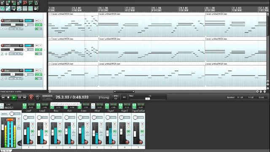Stop playback in the transport bar
This screenshot has height=152, width=270.
(8, 98)
